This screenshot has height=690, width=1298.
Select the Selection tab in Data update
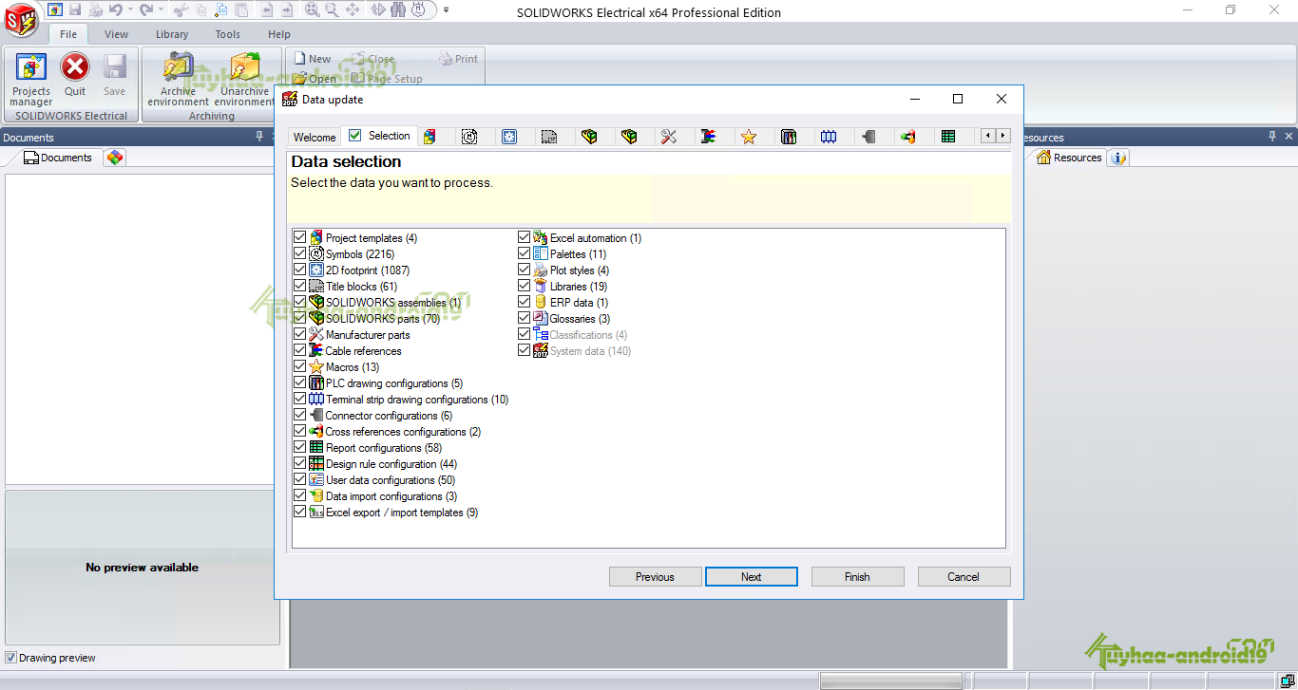379,136
